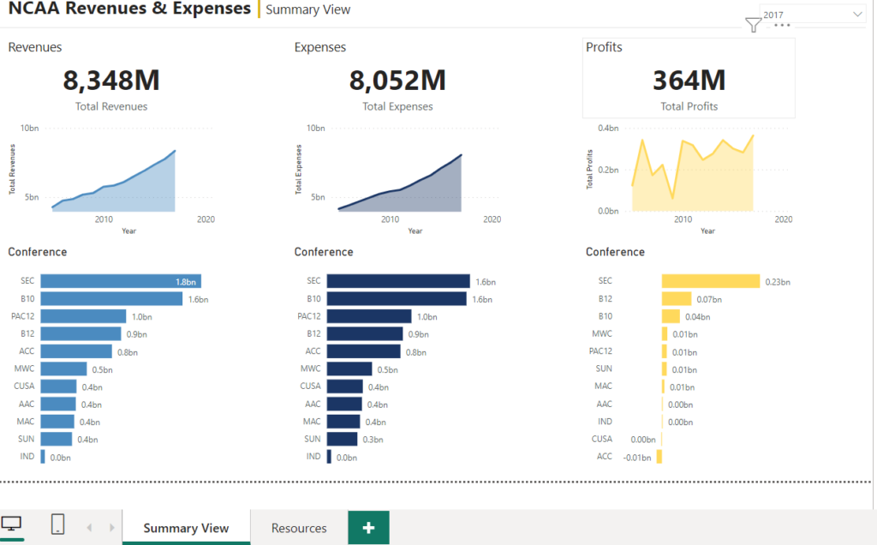Select the PAC12 expenses bar
This screenshot has width=877, height=545.
[369, 316]
